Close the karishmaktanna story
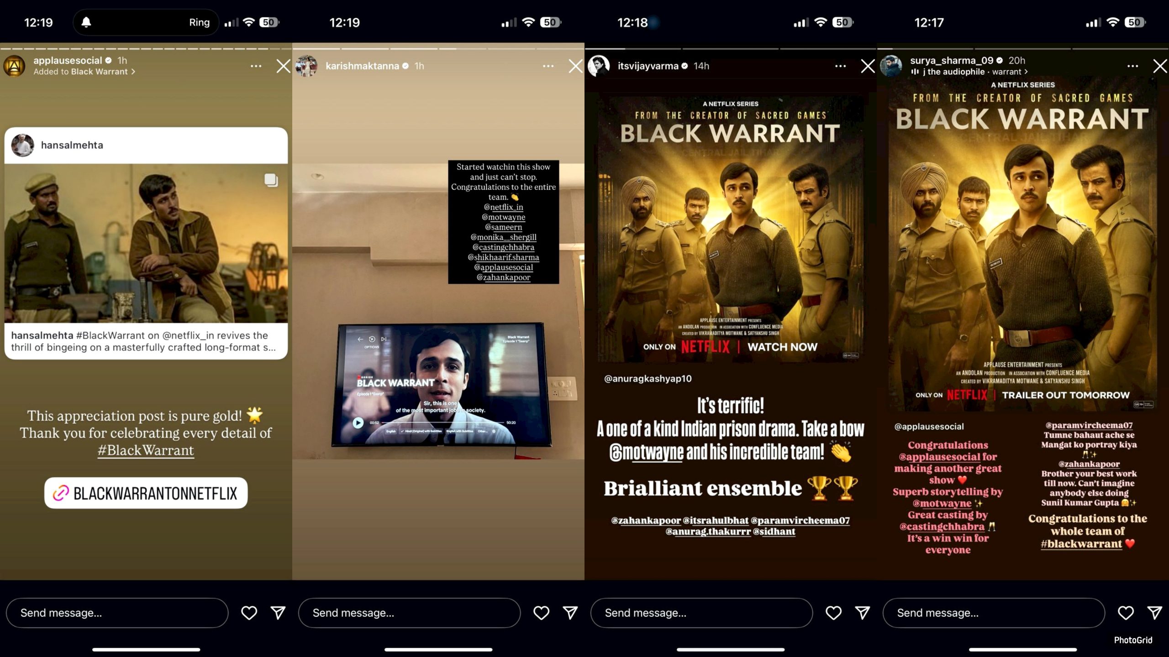Screen dimensions: 1169x657 click(575, 66)
